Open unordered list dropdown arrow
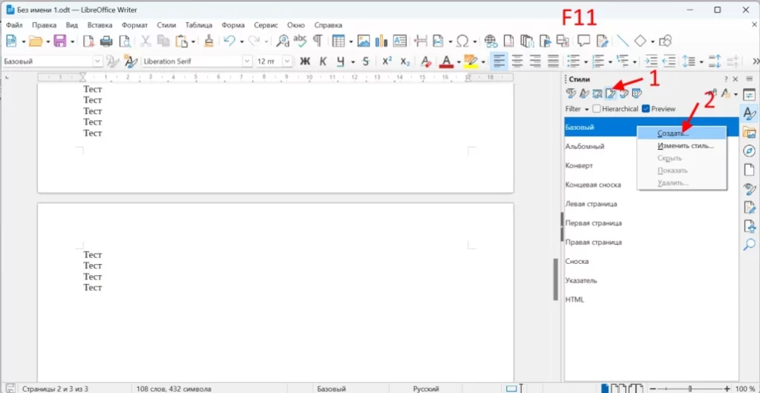760x393 pixels. (x=586, y=62)
